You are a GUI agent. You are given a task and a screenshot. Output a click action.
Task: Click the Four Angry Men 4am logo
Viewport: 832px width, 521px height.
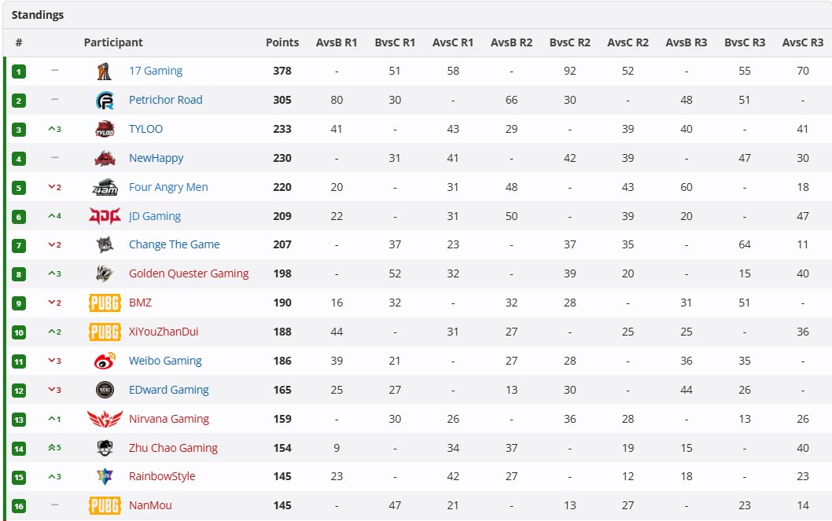point(105,187)
